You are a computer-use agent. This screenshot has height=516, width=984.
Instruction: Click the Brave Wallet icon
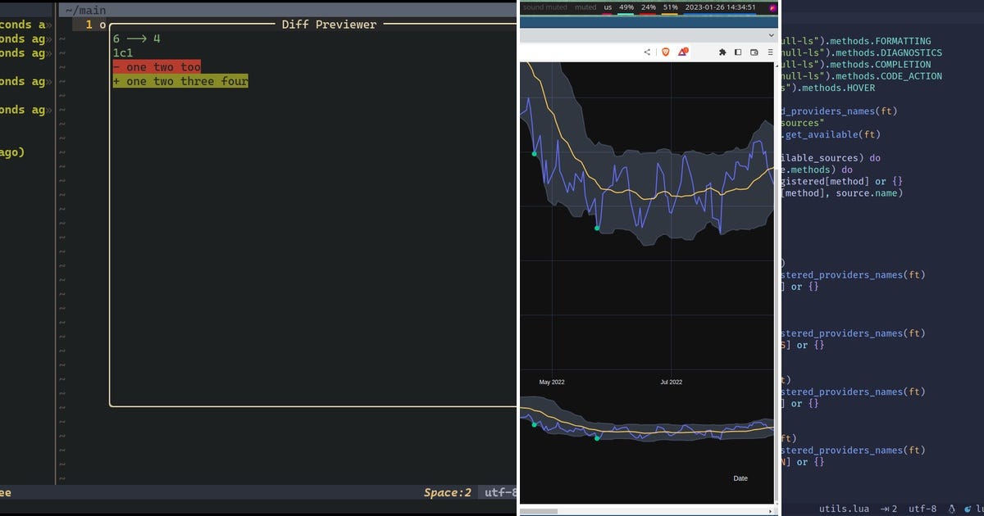pyautogui.click(x=754, y=51)
